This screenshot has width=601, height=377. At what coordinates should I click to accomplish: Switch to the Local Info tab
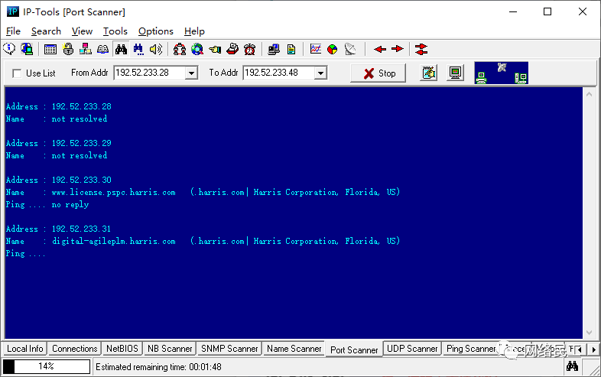click(x=25, y=349)
